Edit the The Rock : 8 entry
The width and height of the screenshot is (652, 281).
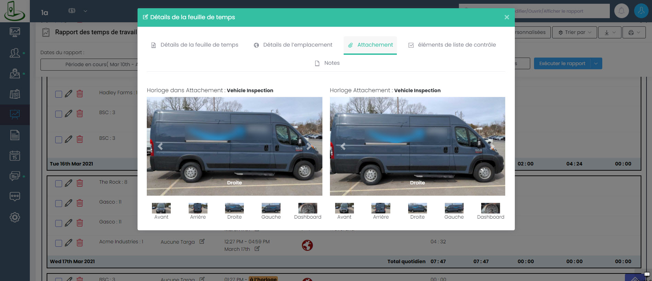pos(69,183)
